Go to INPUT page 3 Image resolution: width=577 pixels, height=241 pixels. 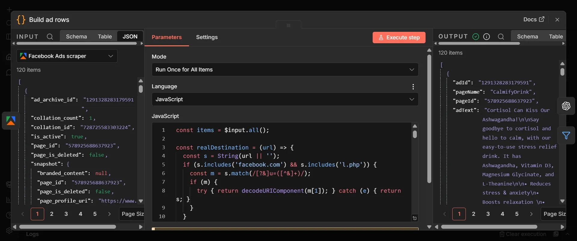click(66, 214)
